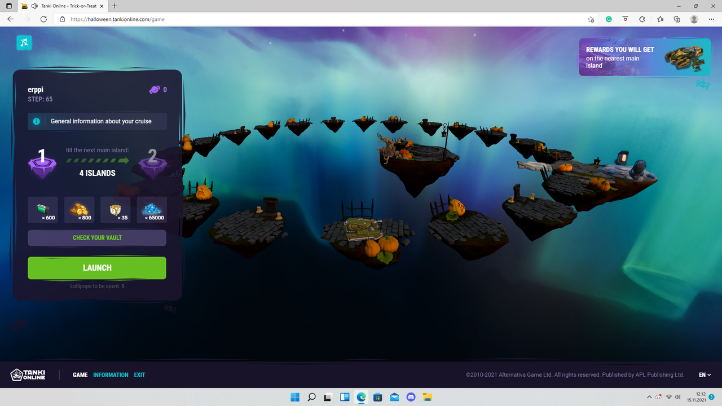Mute the tab's audio speaker icon

(x=34, y=6)
